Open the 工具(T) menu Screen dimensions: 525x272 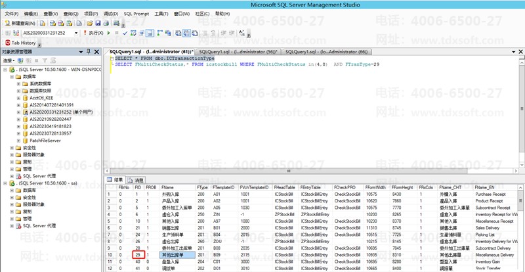point(163,13)
